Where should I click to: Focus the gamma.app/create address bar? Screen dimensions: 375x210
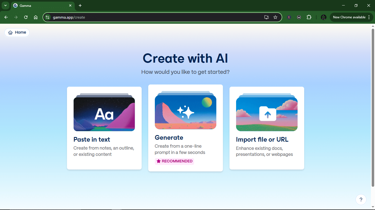(x=162, y=17)
